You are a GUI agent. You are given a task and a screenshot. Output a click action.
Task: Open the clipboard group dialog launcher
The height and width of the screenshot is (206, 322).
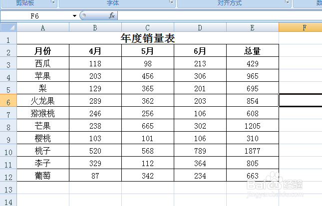pos(53,2)
